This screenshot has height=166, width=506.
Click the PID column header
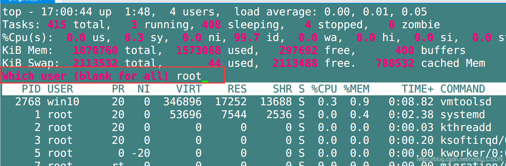click(x=31, y=89)
